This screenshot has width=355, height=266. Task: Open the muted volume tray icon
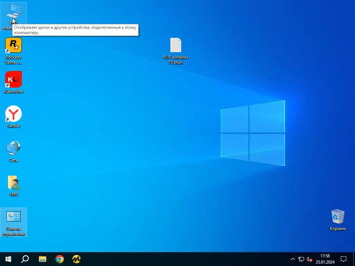point(309,259)
